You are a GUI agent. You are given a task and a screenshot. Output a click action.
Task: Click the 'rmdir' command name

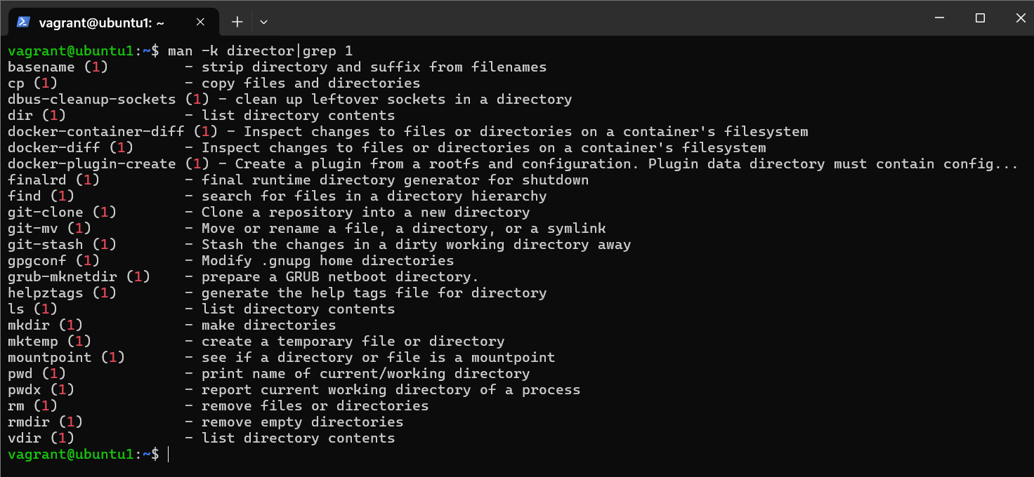coord(28,422)
